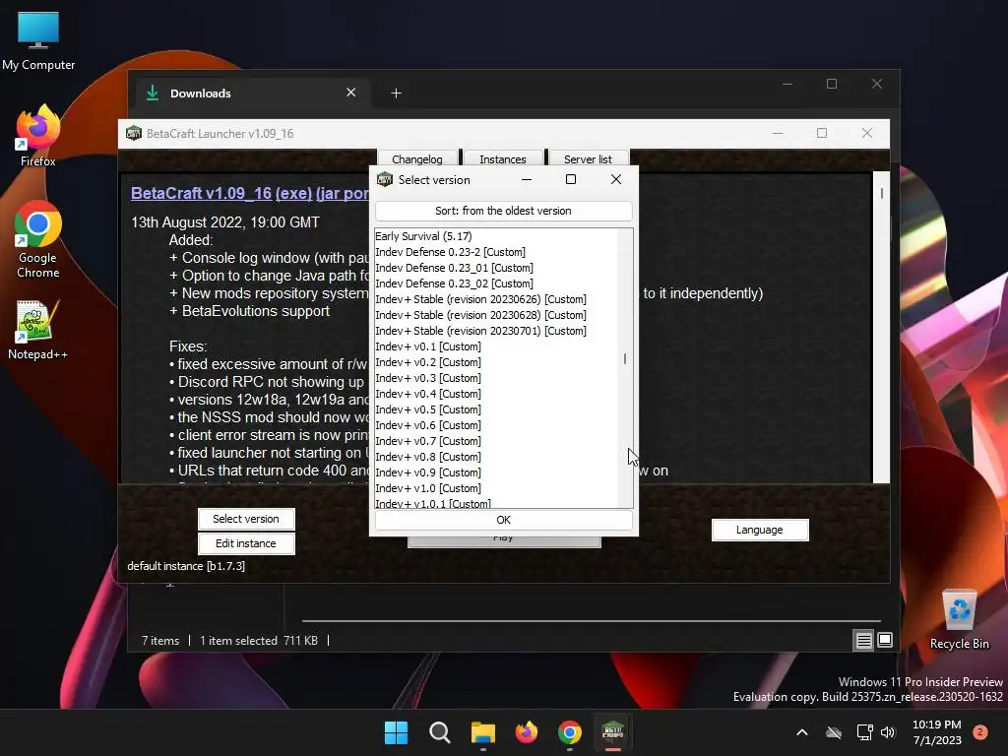Minimize the Select version dialog
This screenshot has height=756, width=1008.
pos(527,179)
